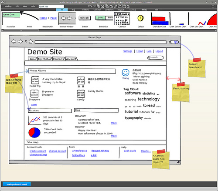Screen dimensions: 218x191
Task: Pick the Callout component from the library
Action: click(x=140, y=18)
